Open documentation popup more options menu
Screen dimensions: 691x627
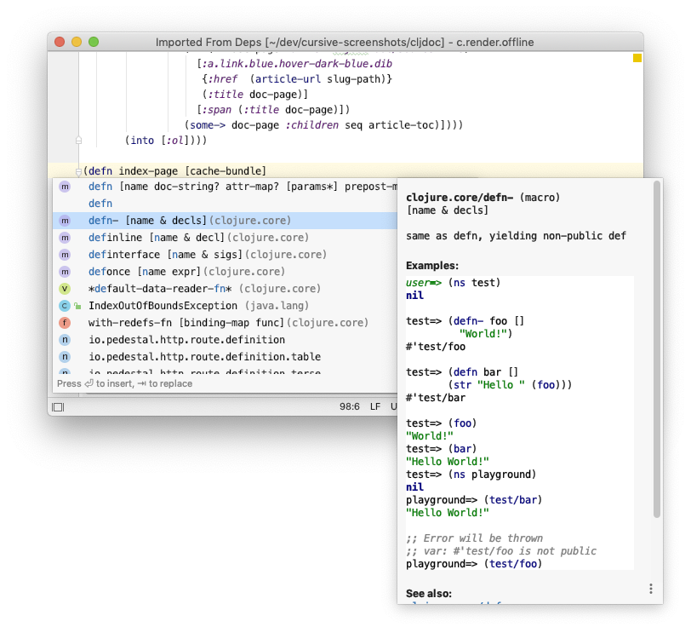(x=650, y=589)
